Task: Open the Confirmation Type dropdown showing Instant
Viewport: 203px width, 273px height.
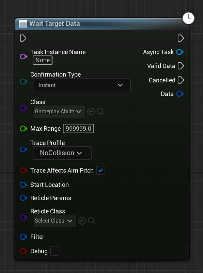Action: coord(81,85)
